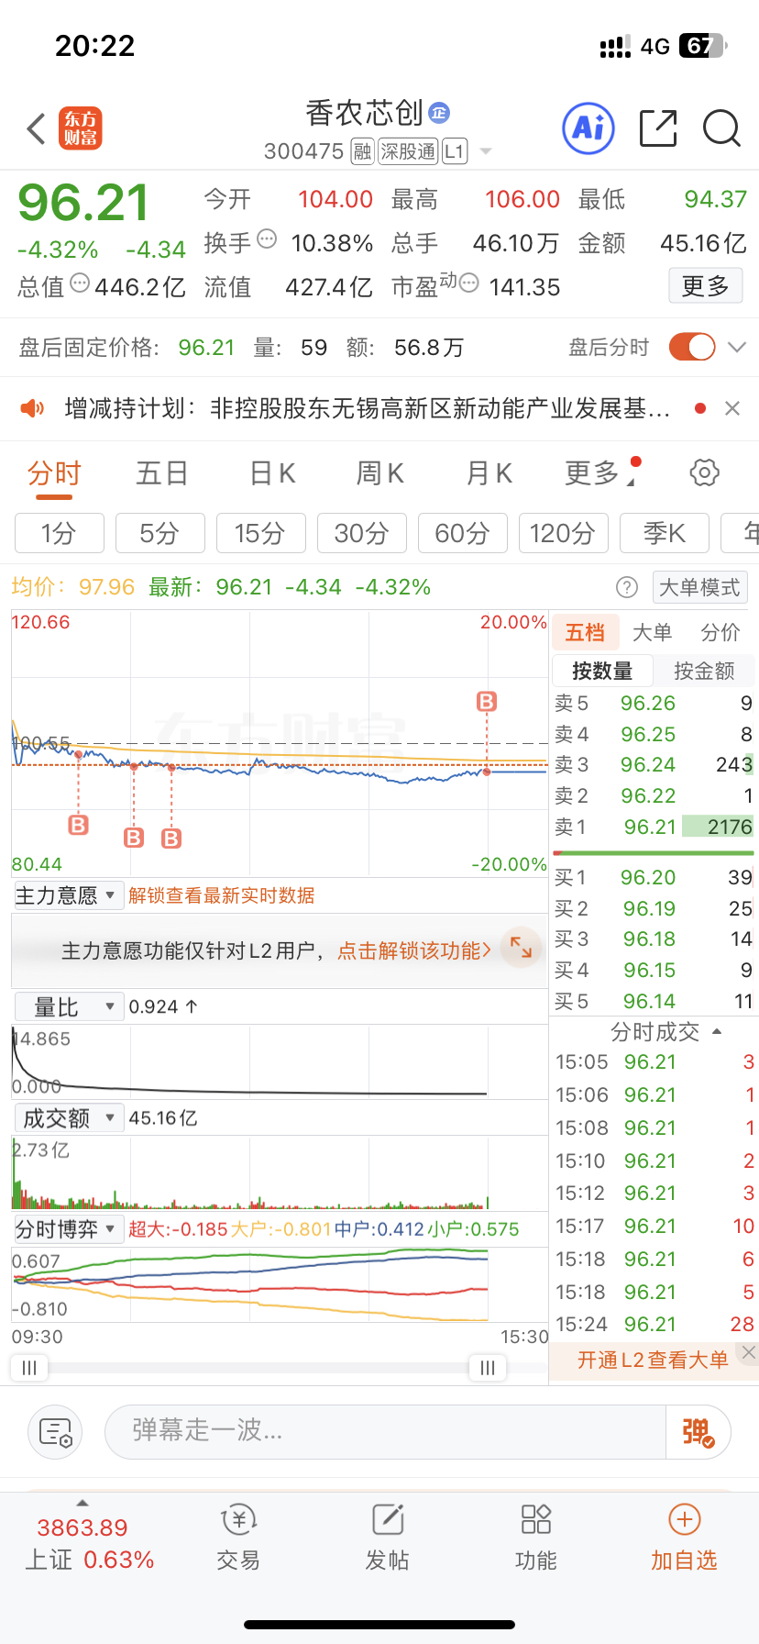Switch to 周K chart tab
The height and width of the screenshot is (1644, 759).
point(379,473)
